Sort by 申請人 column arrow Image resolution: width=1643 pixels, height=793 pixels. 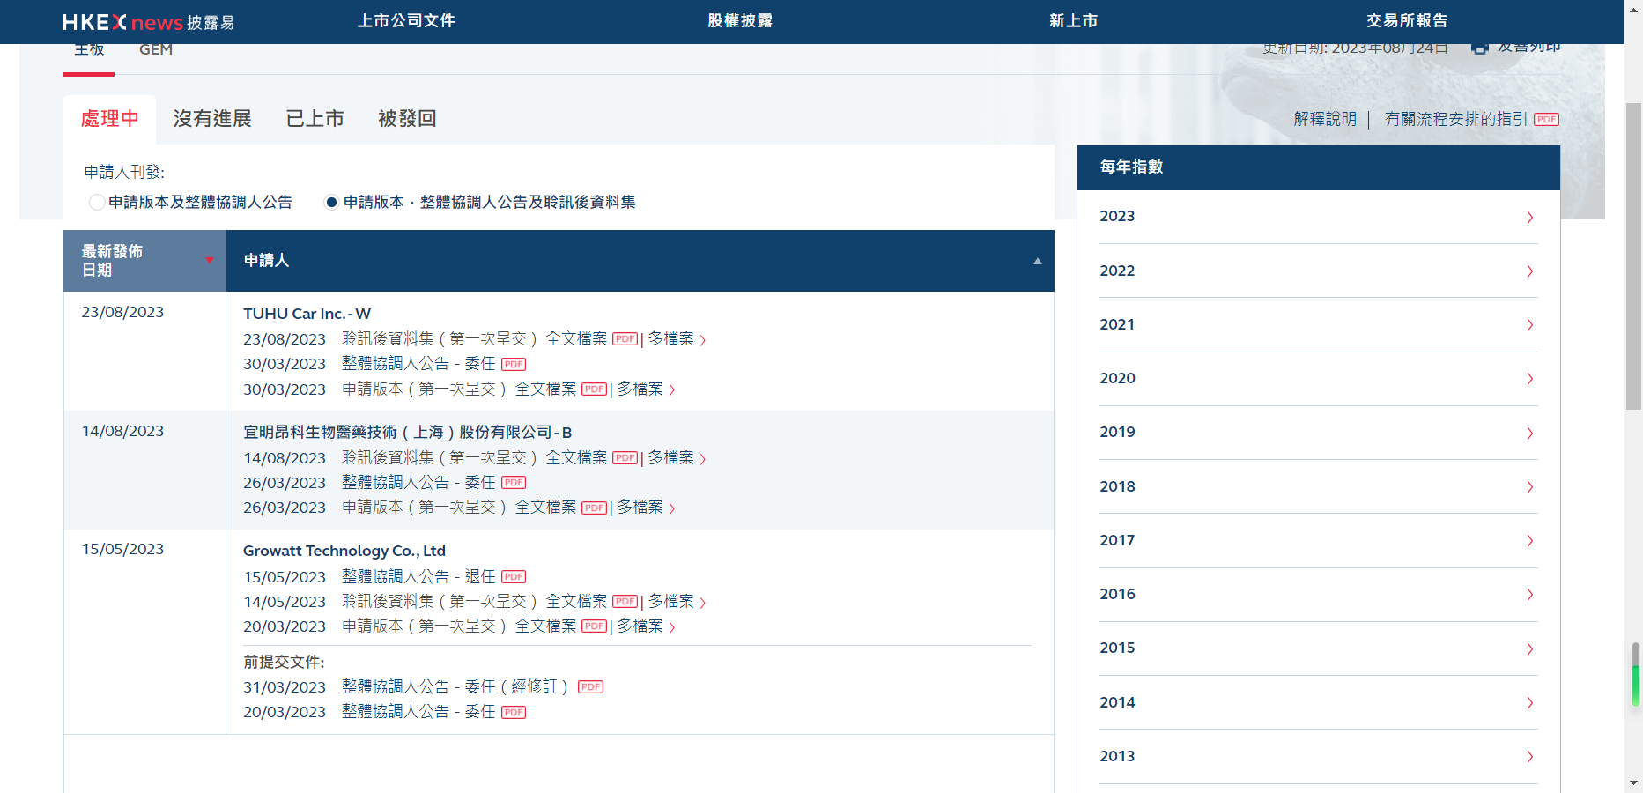coord(1038,261)
